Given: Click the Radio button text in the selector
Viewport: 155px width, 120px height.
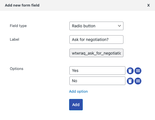Looking at the screenshot, I should click(84, 26).
